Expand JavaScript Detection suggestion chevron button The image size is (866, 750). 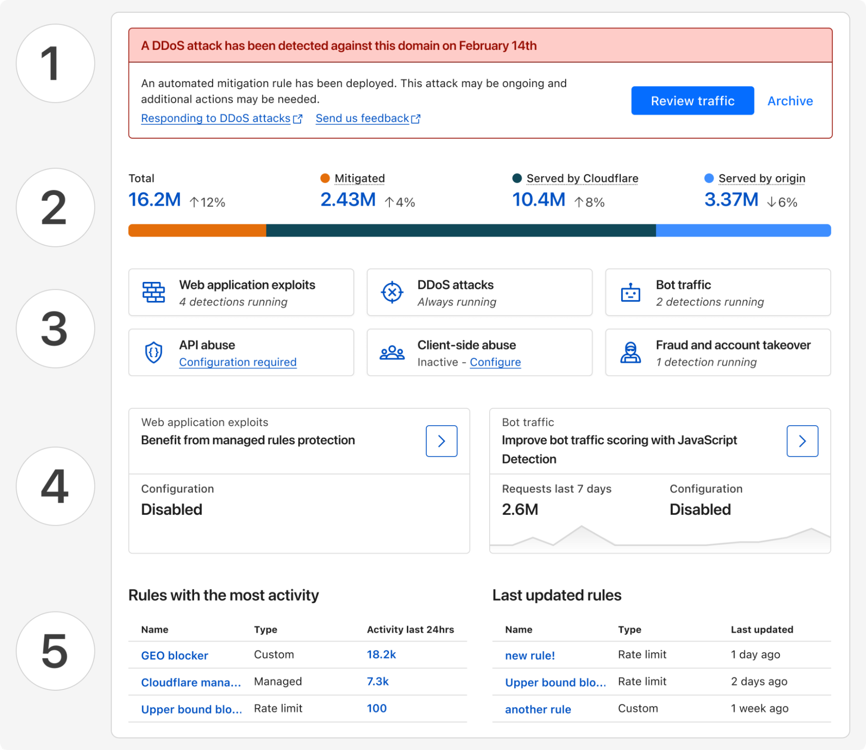[802, 441]
